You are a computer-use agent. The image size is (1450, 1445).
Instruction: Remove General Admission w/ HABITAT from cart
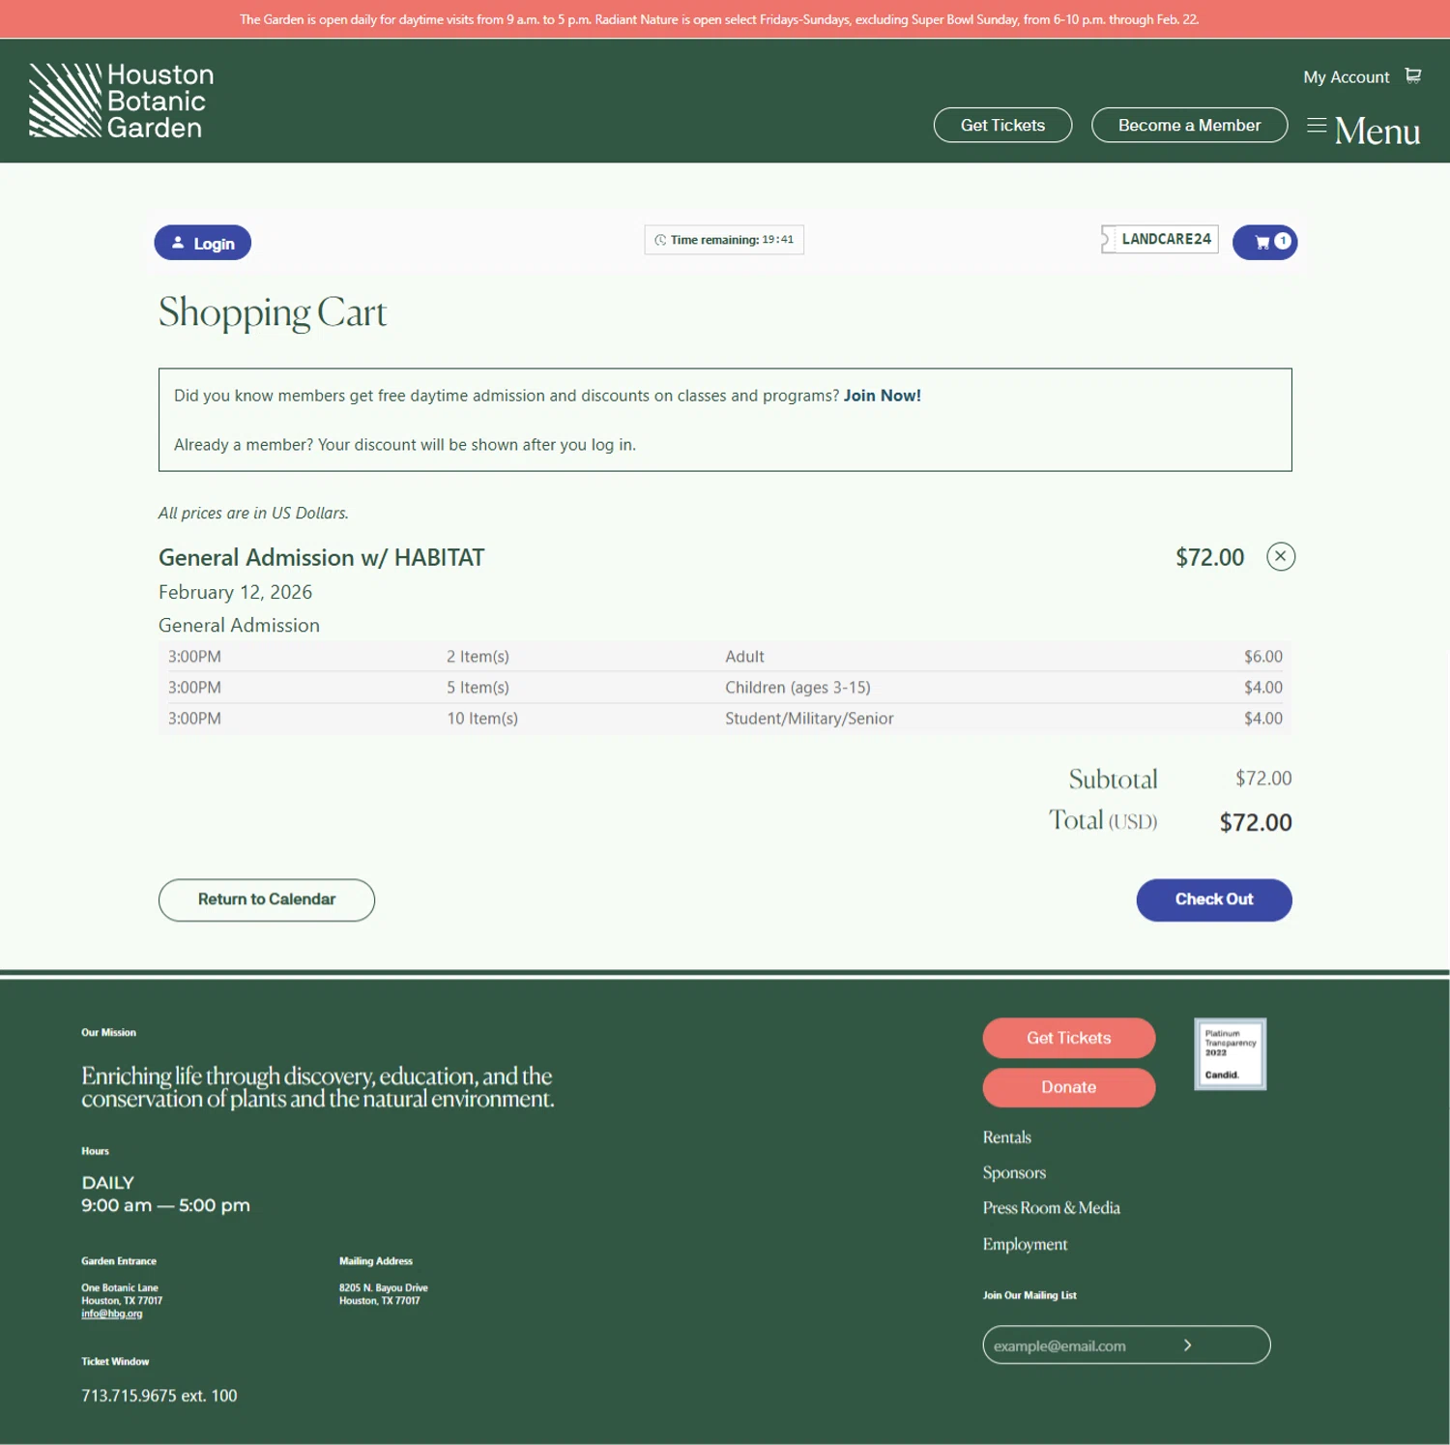pos(1281,556)
